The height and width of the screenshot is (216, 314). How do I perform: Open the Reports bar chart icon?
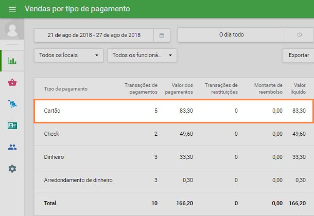tap(12, 61)
